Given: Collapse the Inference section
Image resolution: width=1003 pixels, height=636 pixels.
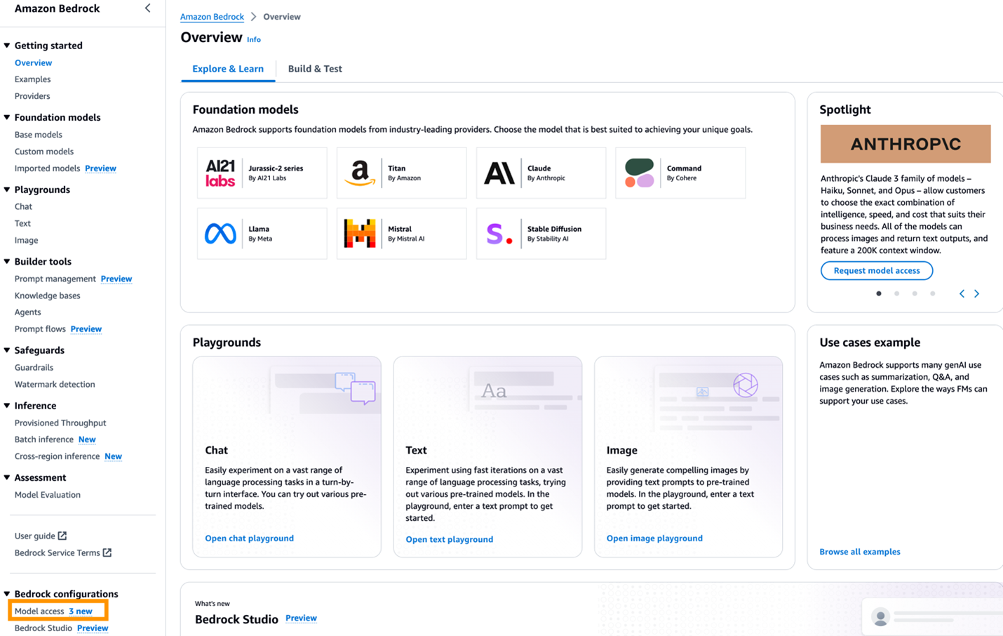Looking at the screenshot, I should tap(7, 406).
